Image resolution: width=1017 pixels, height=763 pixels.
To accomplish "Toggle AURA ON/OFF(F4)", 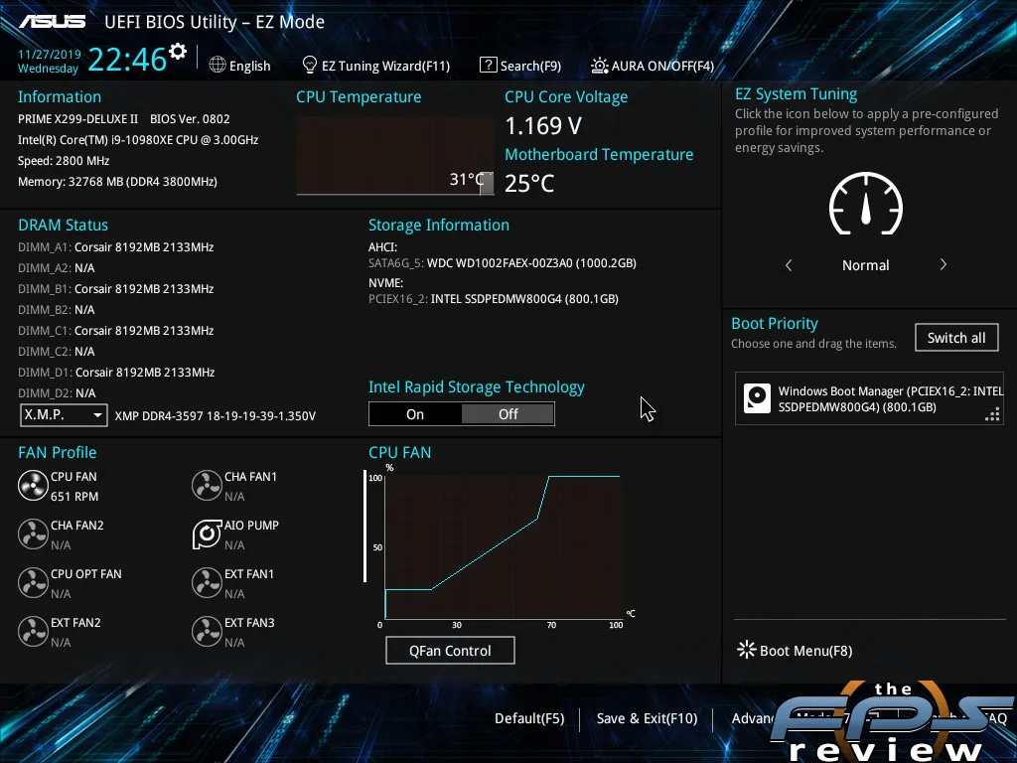I will pyautogui.click(x=662, y=66).
